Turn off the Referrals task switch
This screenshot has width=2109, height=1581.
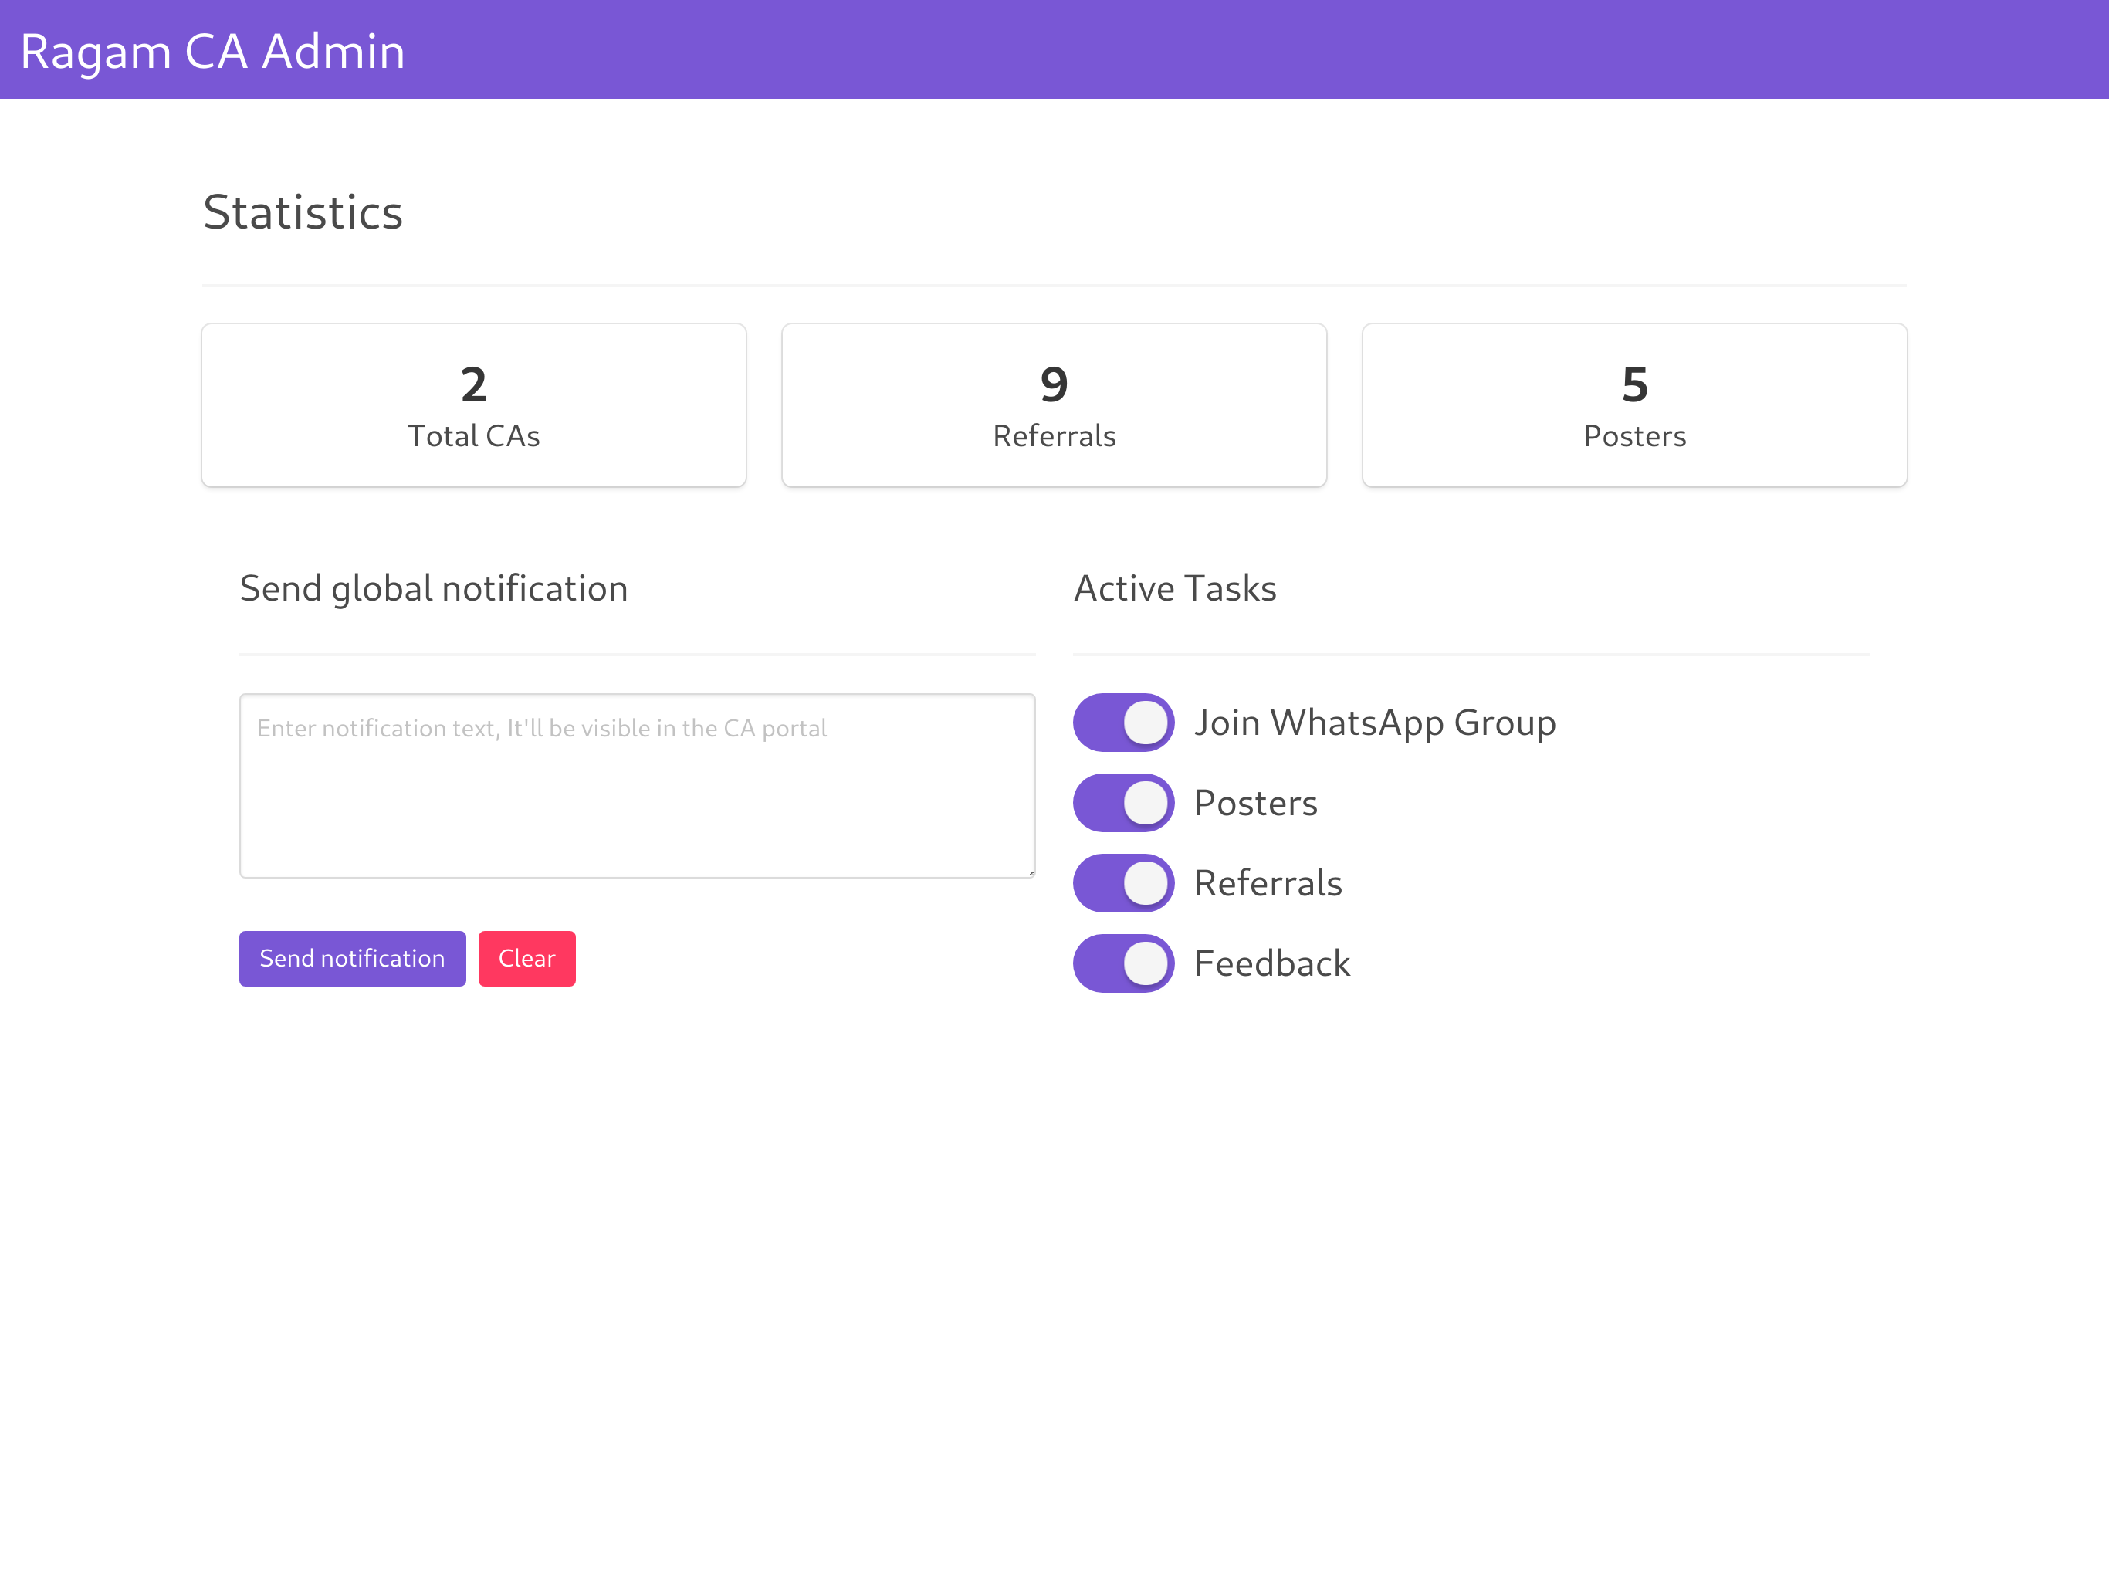click(1123, 882)
